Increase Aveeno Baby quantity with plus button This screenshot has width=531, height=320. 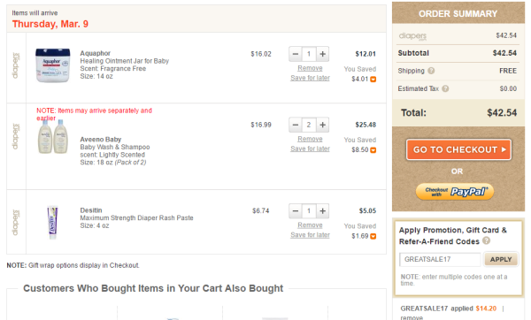tap(323, 125)
